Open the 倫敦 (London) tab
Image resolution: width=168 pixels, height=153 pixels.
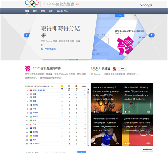coord(51,11)
